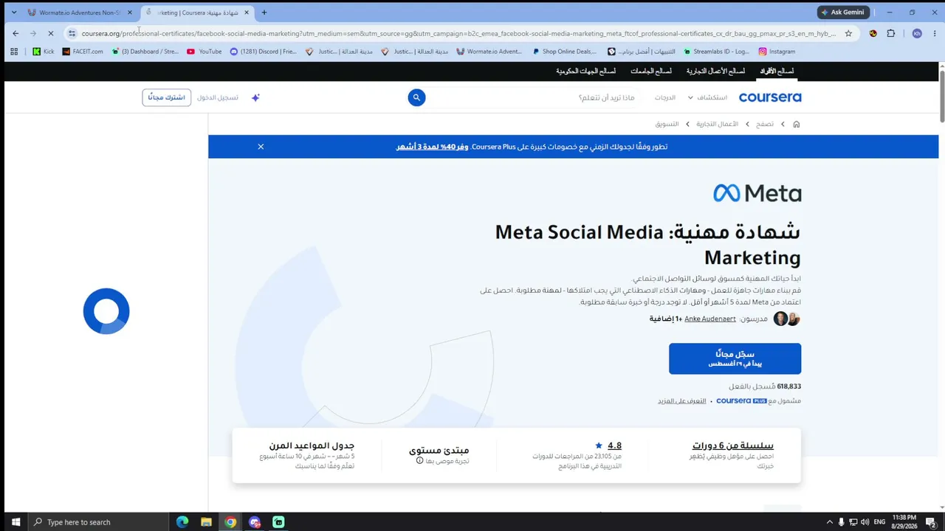
Task: Click the instructor avatar photos
Action: pos(787,319)
